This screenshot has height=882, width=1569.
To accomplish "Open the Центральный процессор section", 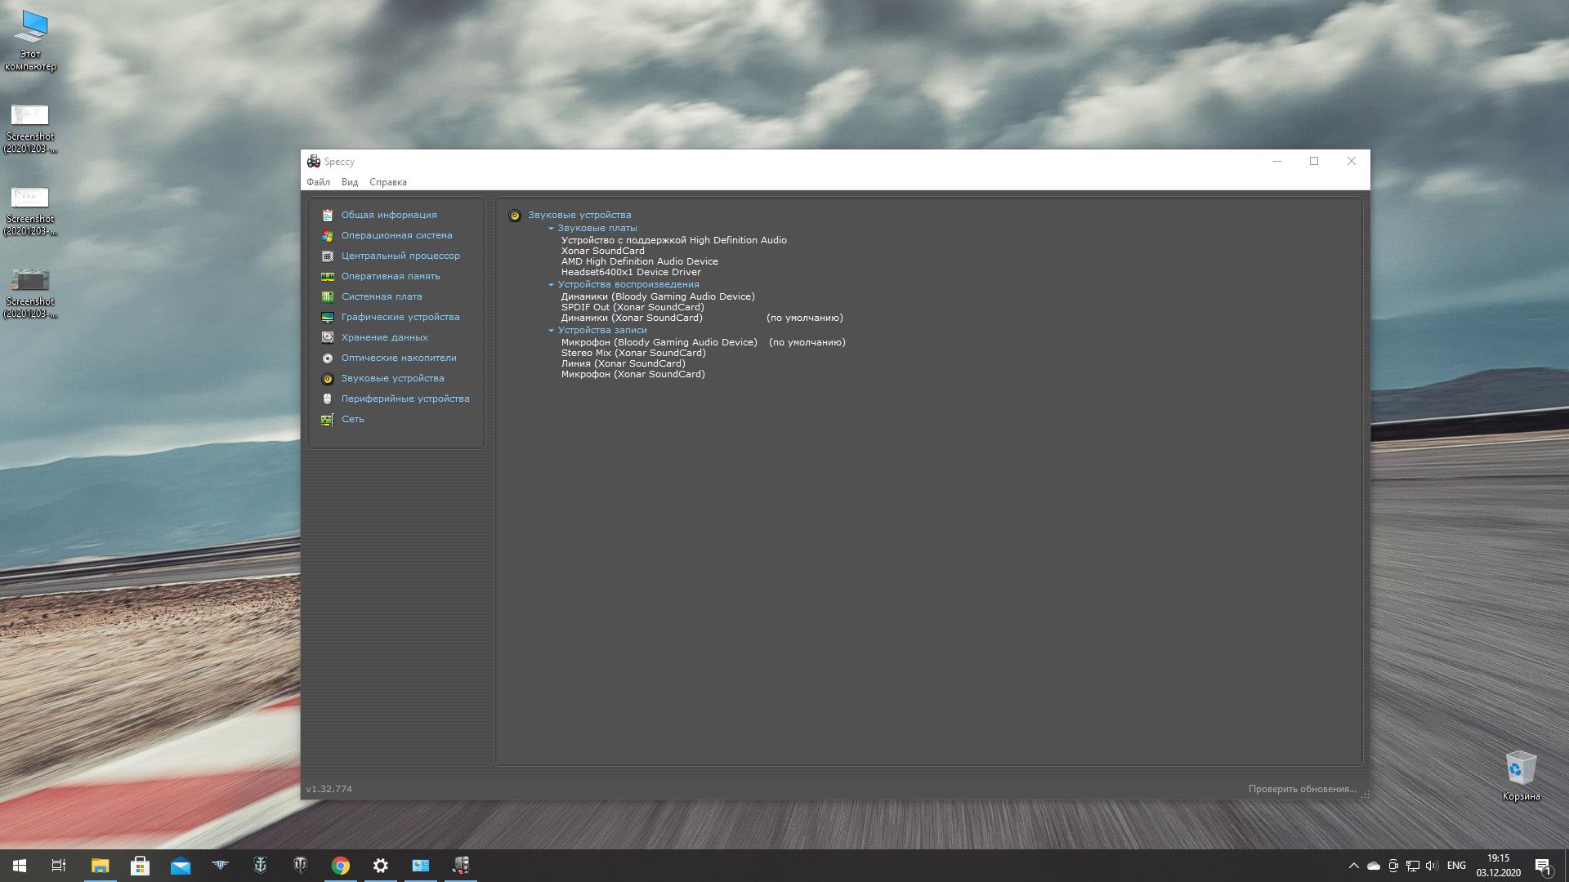I will [x=400, y=256].
